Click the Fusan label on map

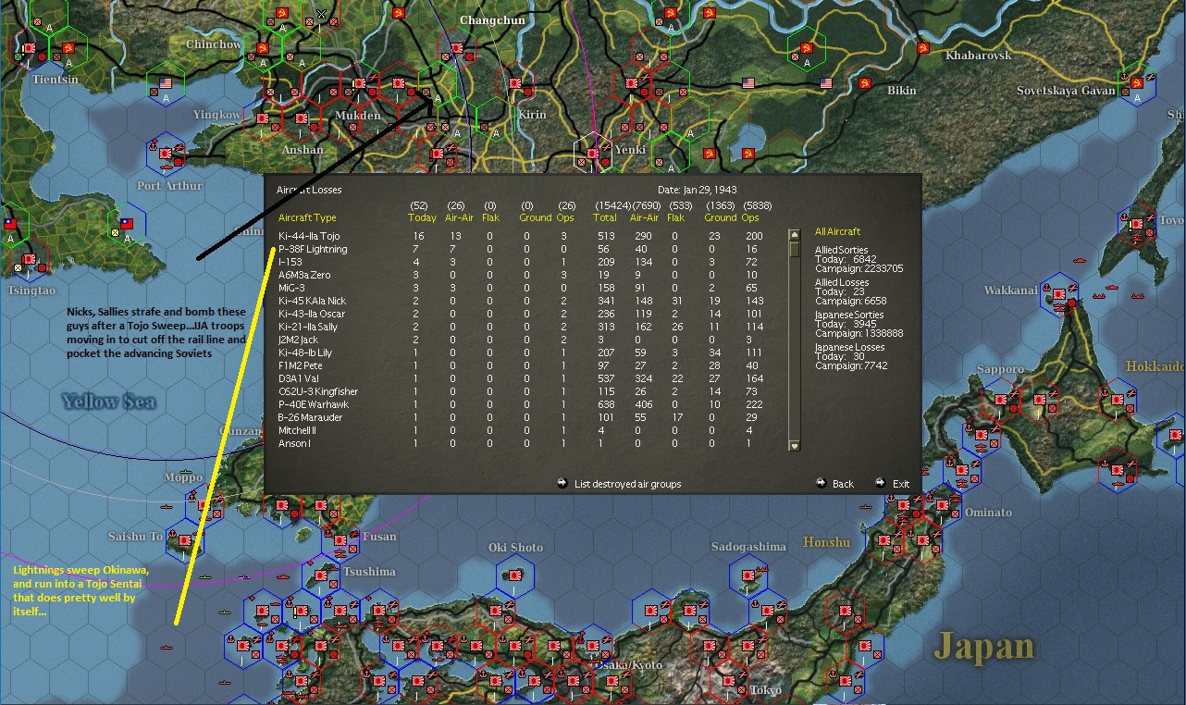point(380,537)
